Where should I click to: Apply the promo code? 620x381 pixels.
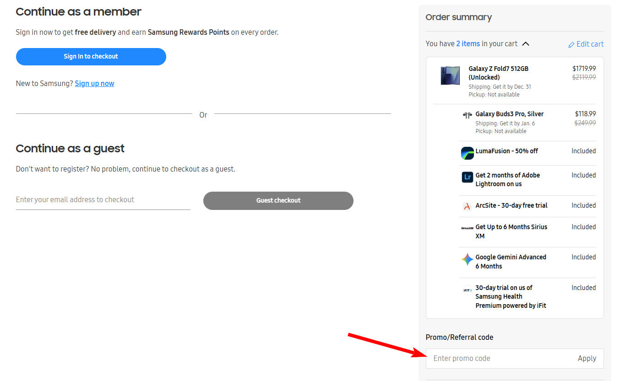pos(587,359)
